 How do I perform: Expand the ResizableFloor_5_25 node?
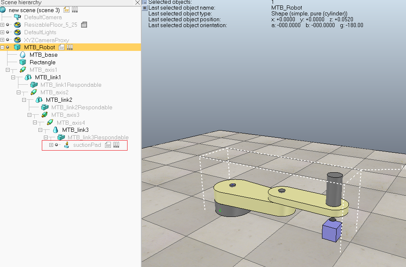(x=3, y=25)
